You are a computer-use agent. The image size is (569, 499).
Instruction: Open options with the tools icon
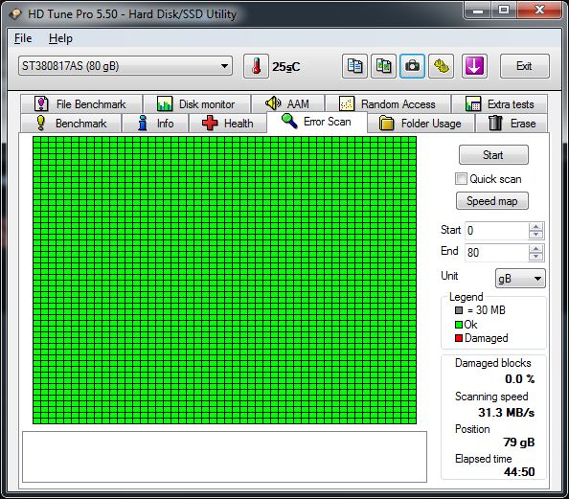click(441, 66)
